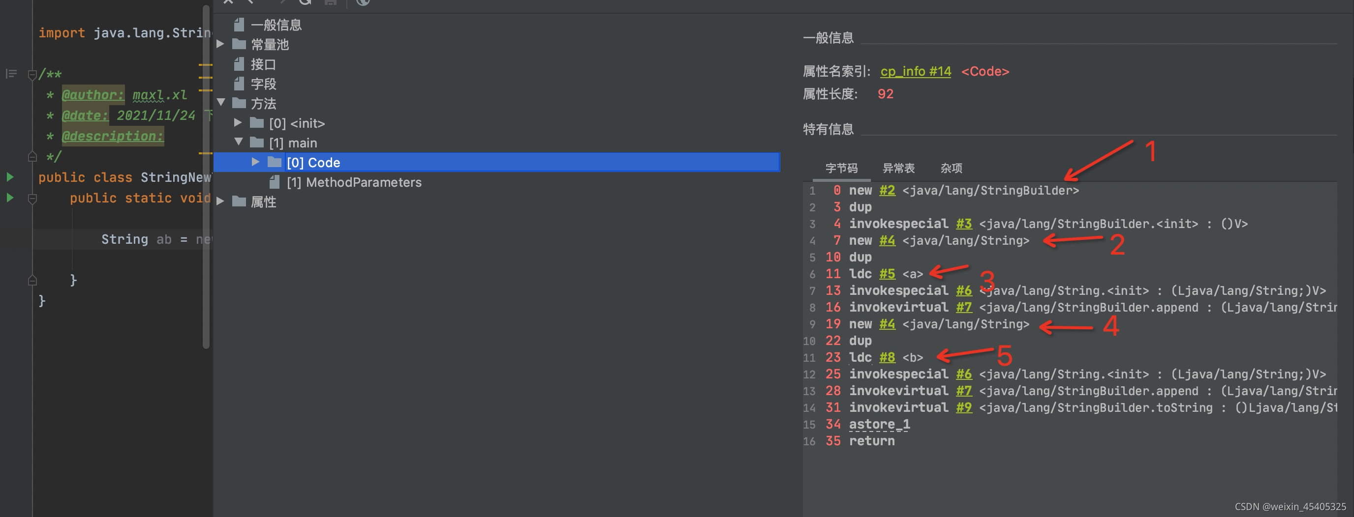
Task: Click the @description tag in the comment
Action: pos(113,136)
